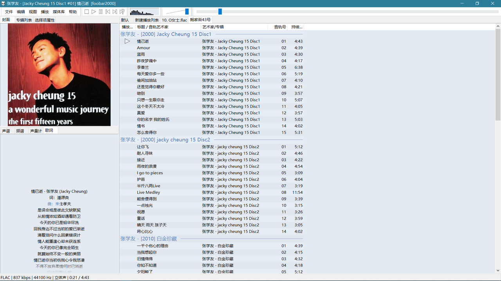Open the 播放 menu
Screen dimensions: 501x281
click(45, 12)
